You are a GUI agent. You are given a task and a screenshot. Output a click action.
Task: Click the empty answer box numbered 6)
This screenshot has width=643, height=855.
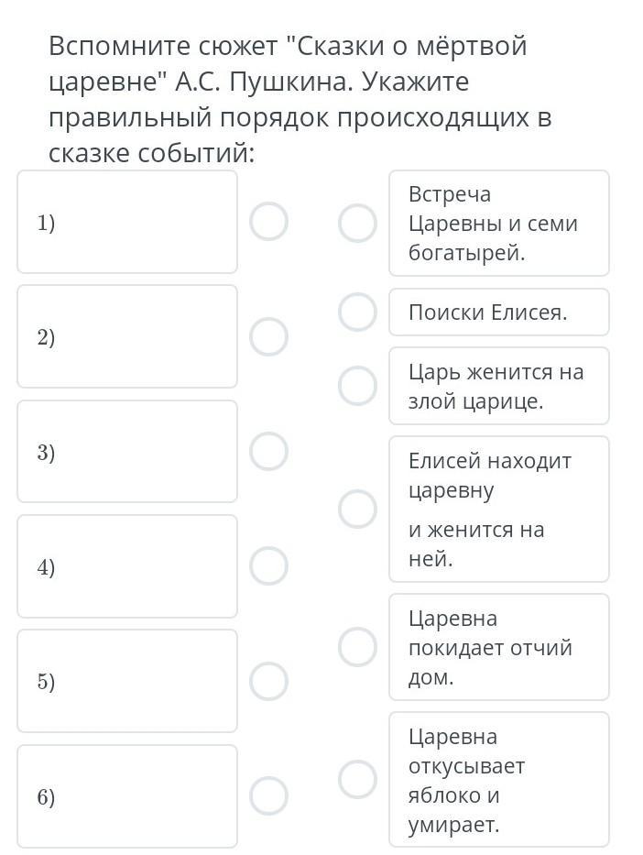(127, 796)
